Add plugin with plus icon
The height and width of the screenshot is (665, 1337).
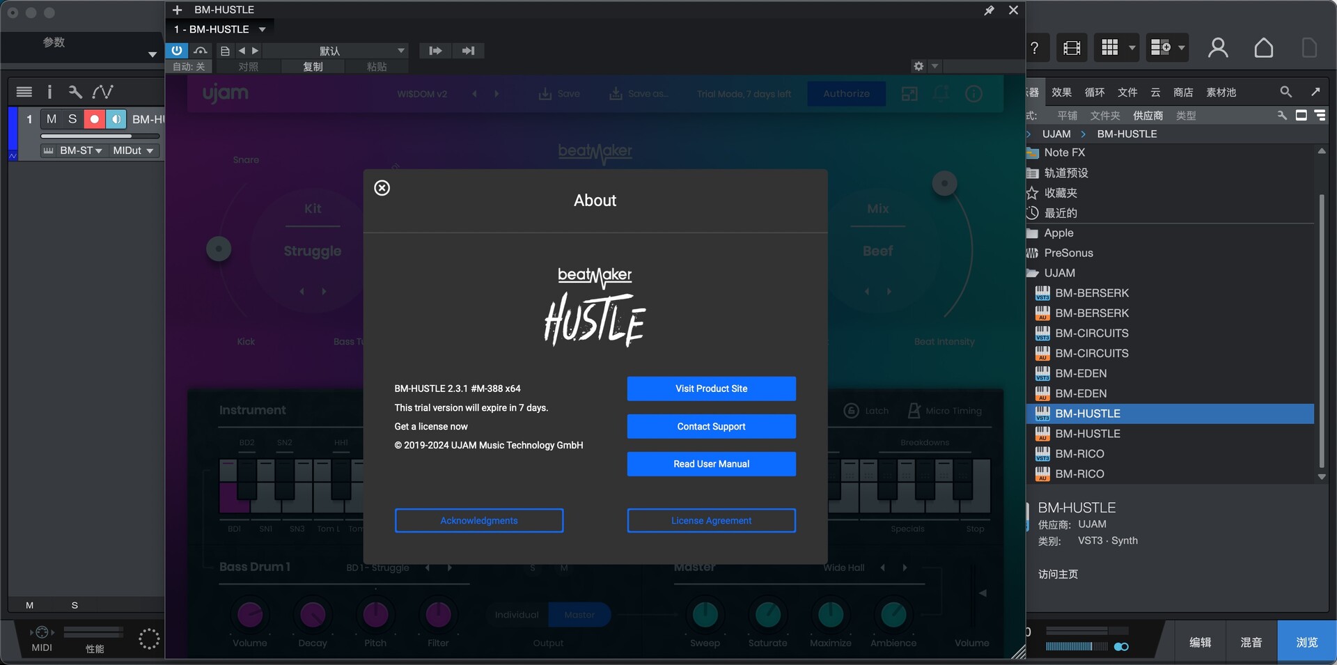click(x=177, y=10)
